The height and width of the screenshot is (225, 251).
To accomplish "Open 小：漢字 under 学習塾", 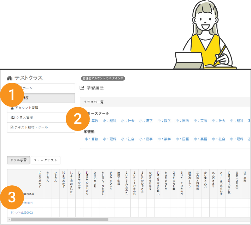I will (146, 139).
